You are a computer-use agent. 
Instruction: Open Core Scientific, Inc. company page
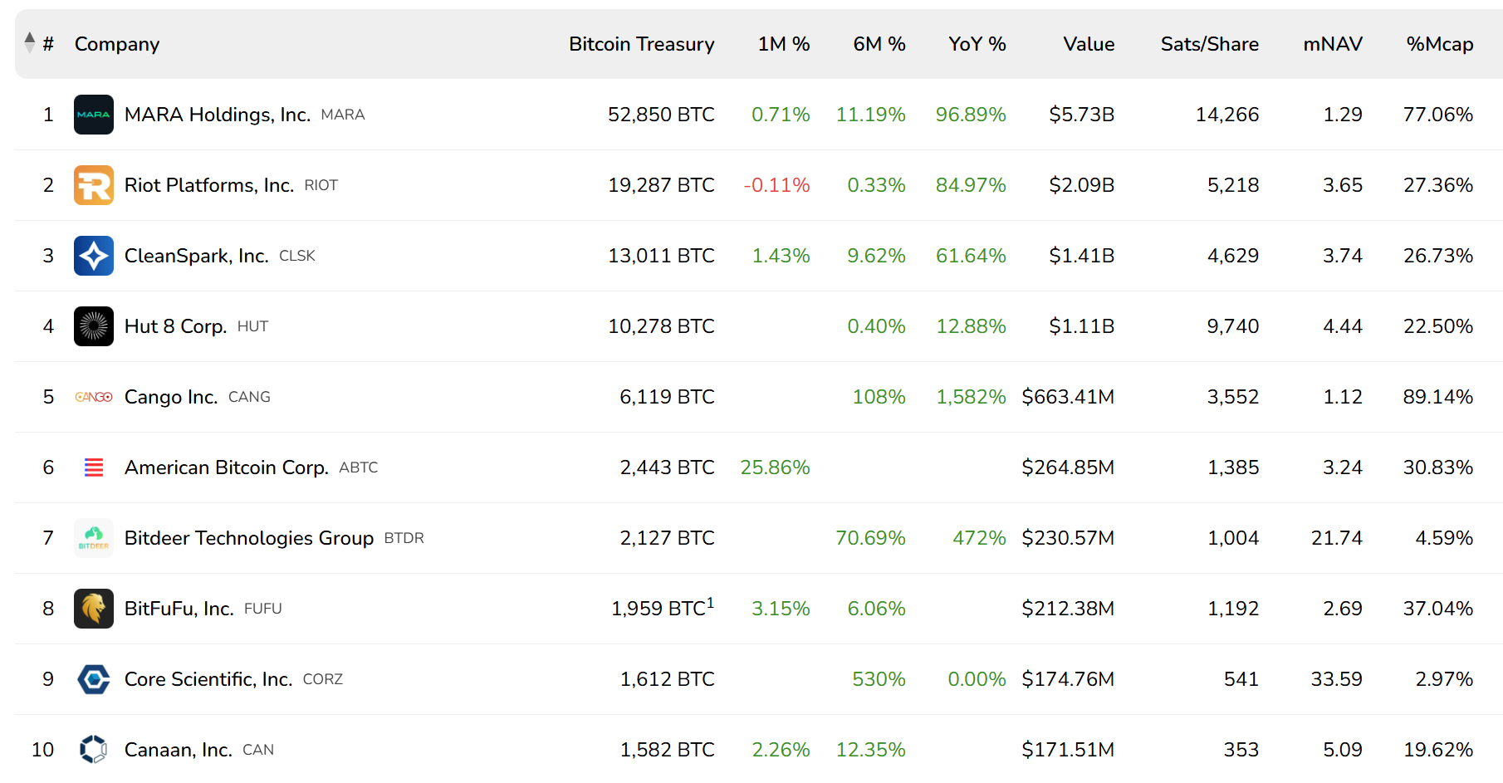pos(208,679)
